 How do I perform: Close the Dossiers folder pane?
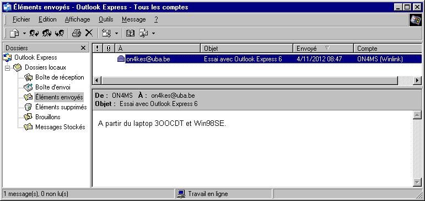click(x=83, y=48)
